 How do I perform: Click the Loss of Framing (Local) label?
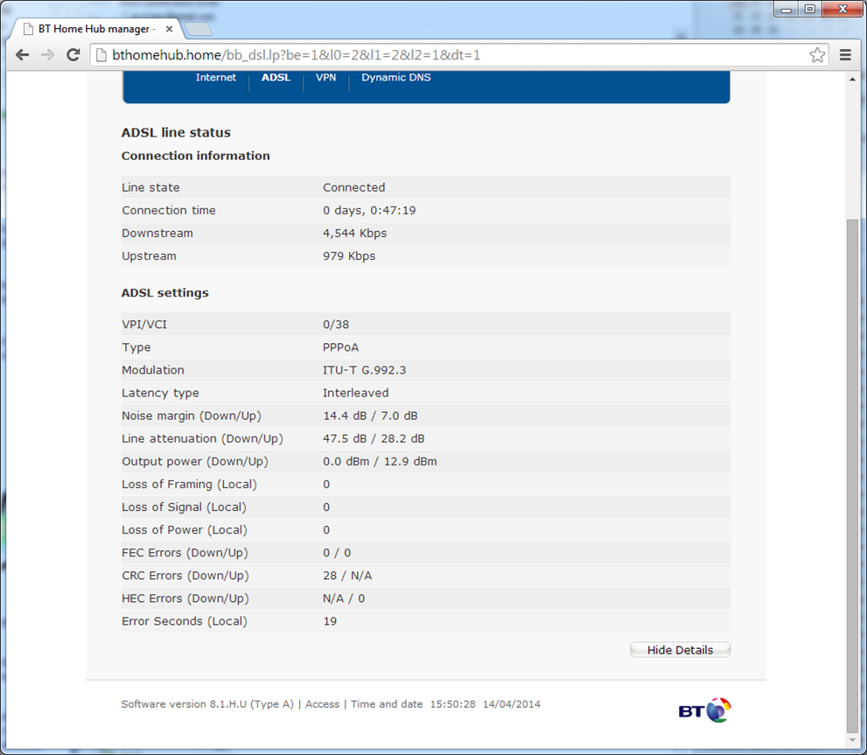pos(189,485)
